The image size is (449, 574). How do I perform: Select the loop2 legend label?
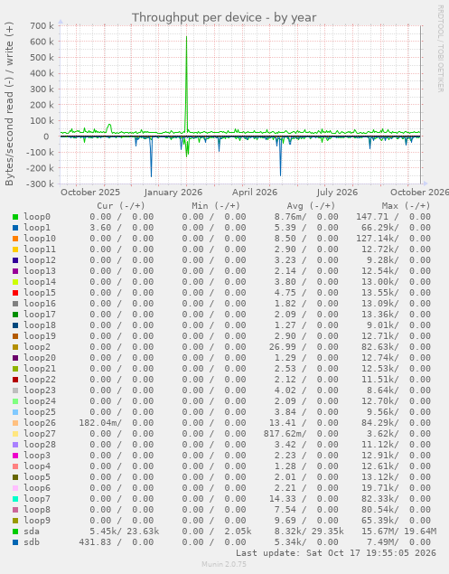tap(37, 347)
